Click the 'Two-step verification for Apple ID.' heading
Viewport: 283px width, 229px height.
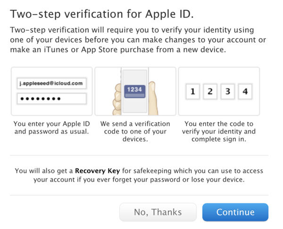pos(102,14)
